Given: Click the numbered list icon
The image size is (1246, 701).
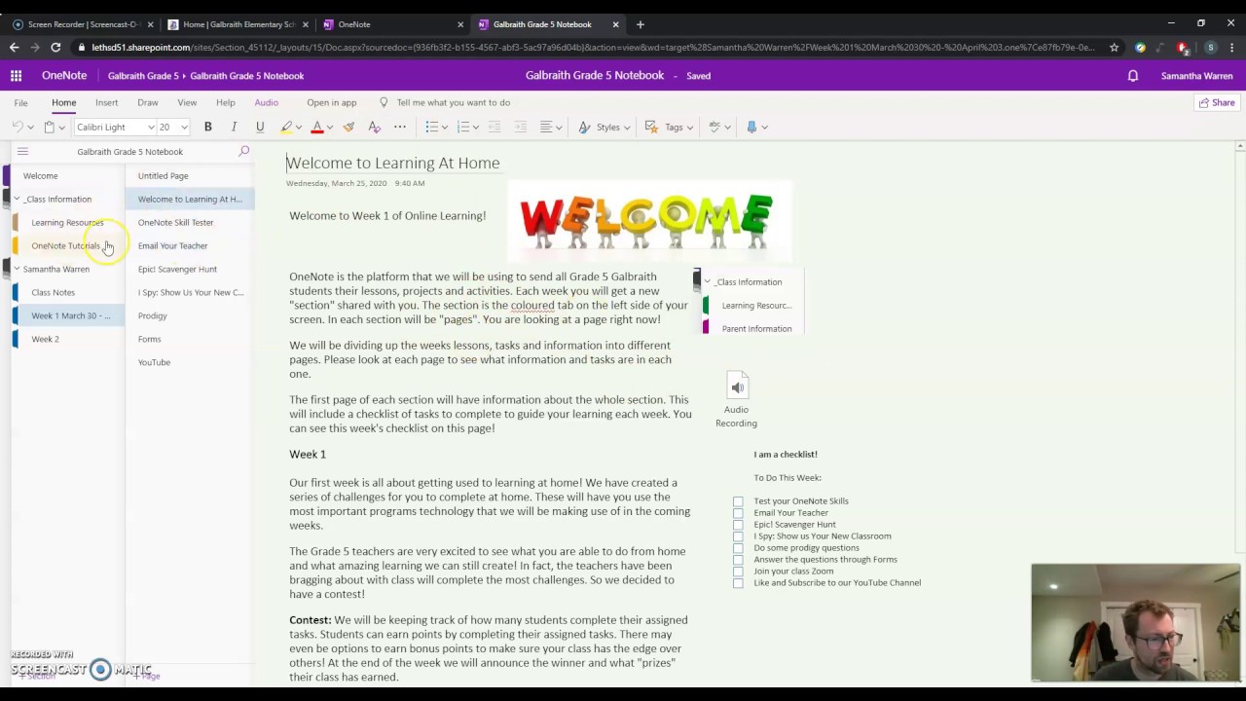Looking at the screenshot, I should (463, 127).
